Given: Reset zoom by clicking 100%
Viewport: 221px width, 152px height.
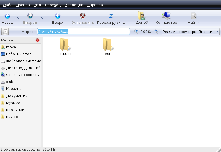Looking at the screenshot, I should coord(146,32).
